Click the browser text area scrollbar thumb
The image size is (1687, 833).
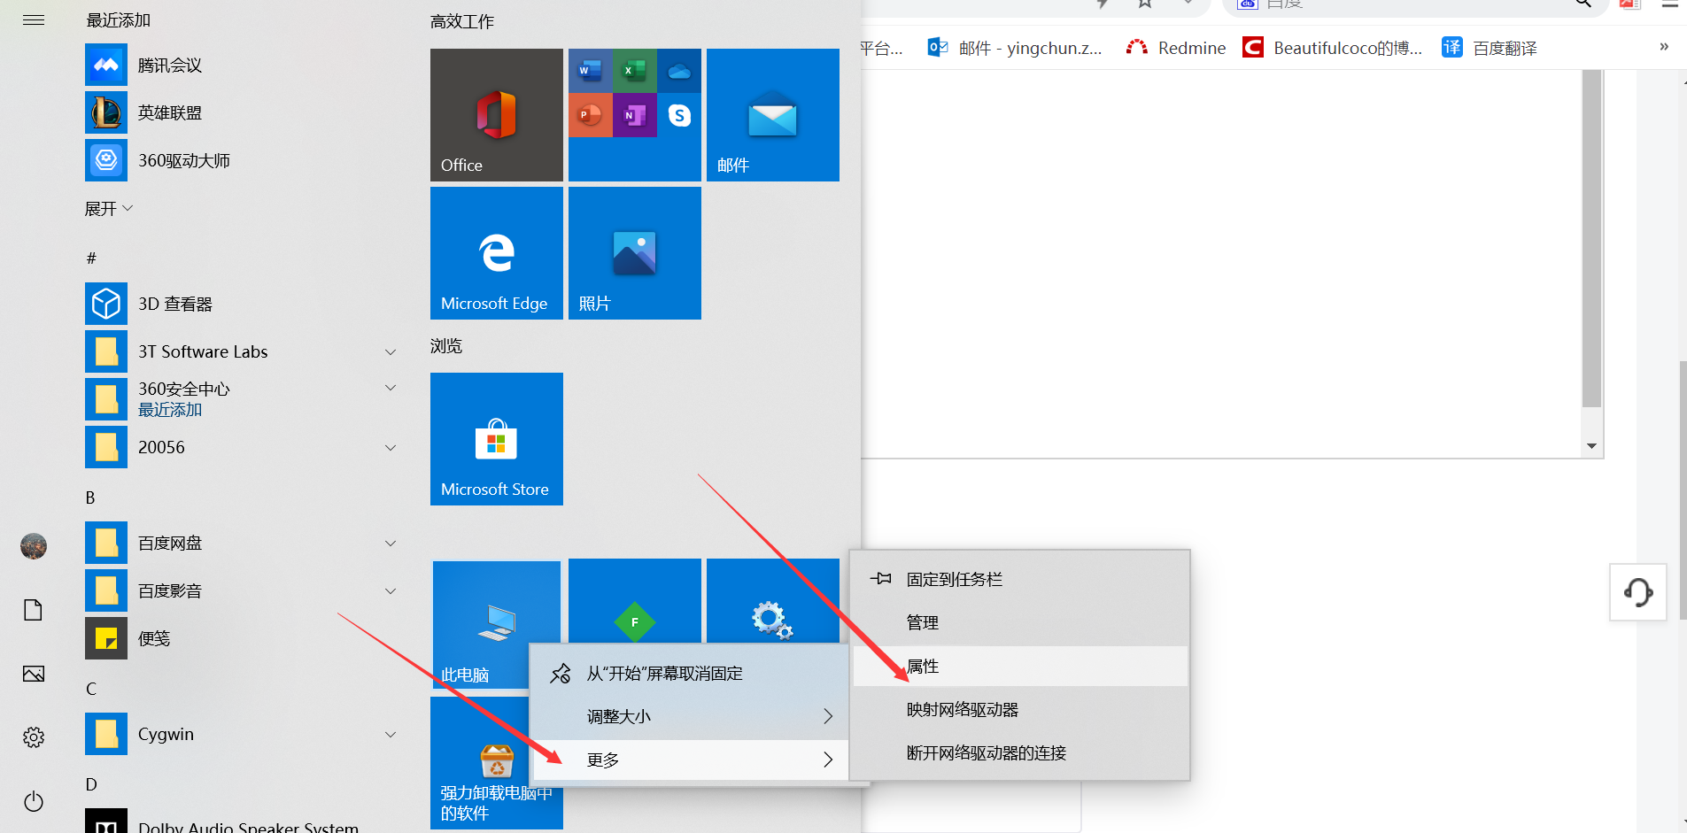(x=1591, y=239)
